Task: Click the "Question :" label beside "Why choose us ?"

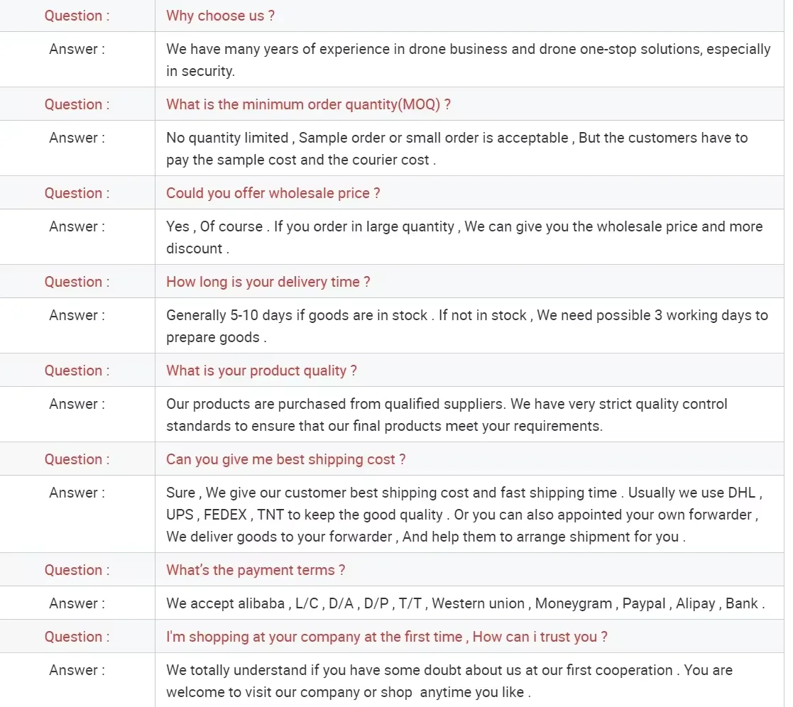Action: pyautogui.click(x=77, y=16)
